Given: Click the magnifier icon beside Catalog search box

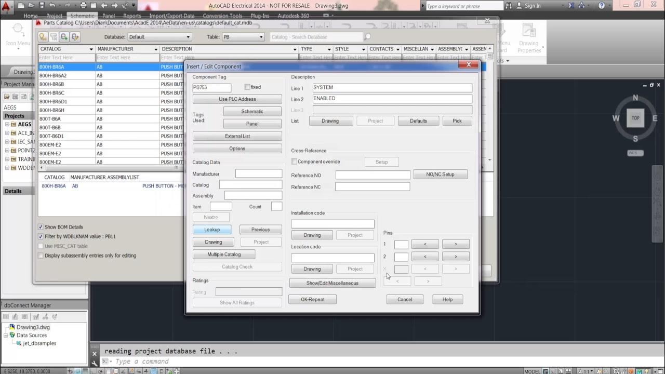Looking at the screenshot, I should pos(368,37).
